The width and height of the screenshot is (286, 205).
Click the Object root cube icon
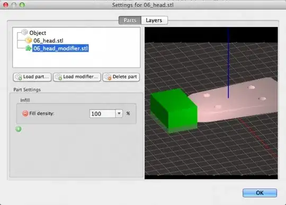coord(24,32)
